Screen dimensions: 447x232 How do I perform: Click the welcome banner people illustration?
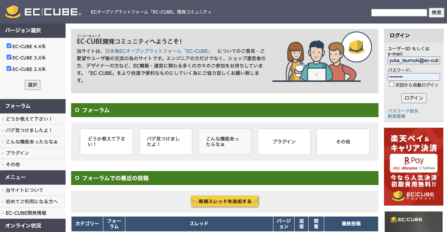(x=317, y=61)
